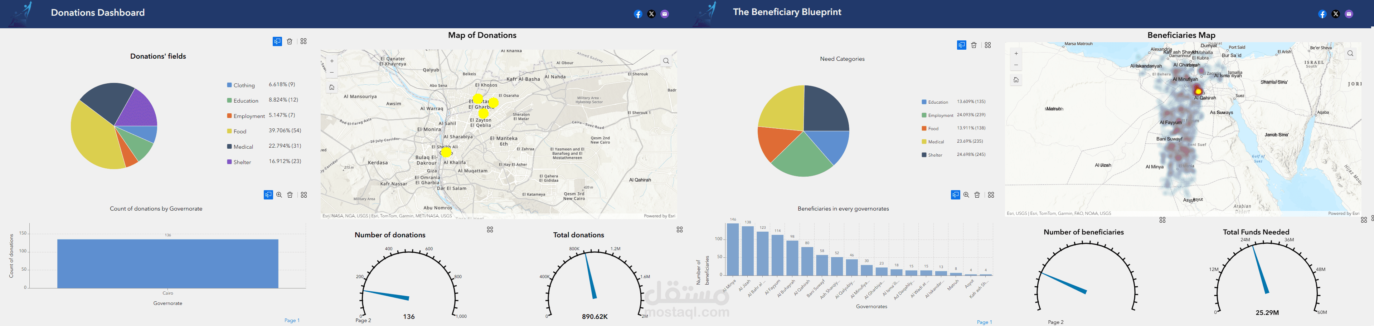Click trash icon above Need Categories pie

[974, 45]
